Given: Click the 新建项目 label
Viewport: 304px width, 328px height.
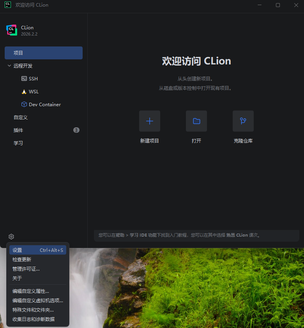Looking at the screenshot, I should 150,141.
